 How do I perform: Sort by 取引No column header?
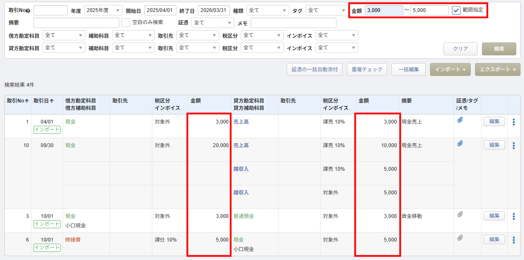click(x=18, y=101)
